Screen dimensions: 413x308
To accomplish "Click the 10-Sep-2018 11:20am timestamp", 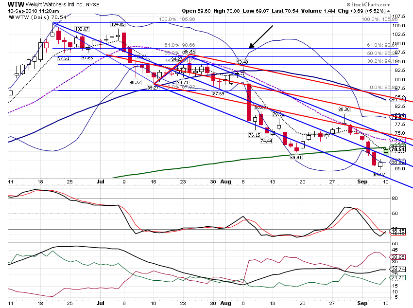I will (x=34, y=11).
